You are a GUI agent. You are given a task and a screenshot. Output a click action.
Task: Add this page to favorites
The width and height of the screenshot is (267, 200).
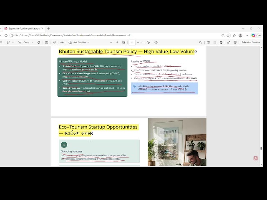[228, 35]
